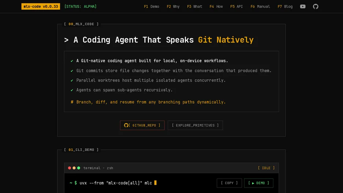The width and height of the screenshot is (343, 193).
Task: Select the 'Agents can spawn sub-agents' line
Action: coord(124,90)
